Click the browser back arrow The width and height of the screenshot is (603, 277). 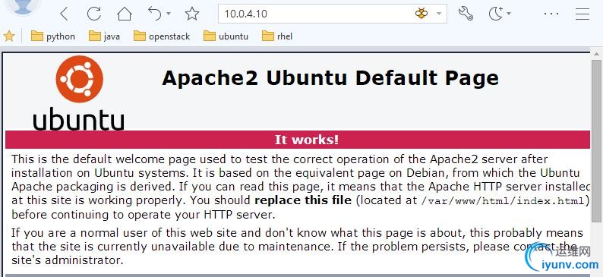65,14
